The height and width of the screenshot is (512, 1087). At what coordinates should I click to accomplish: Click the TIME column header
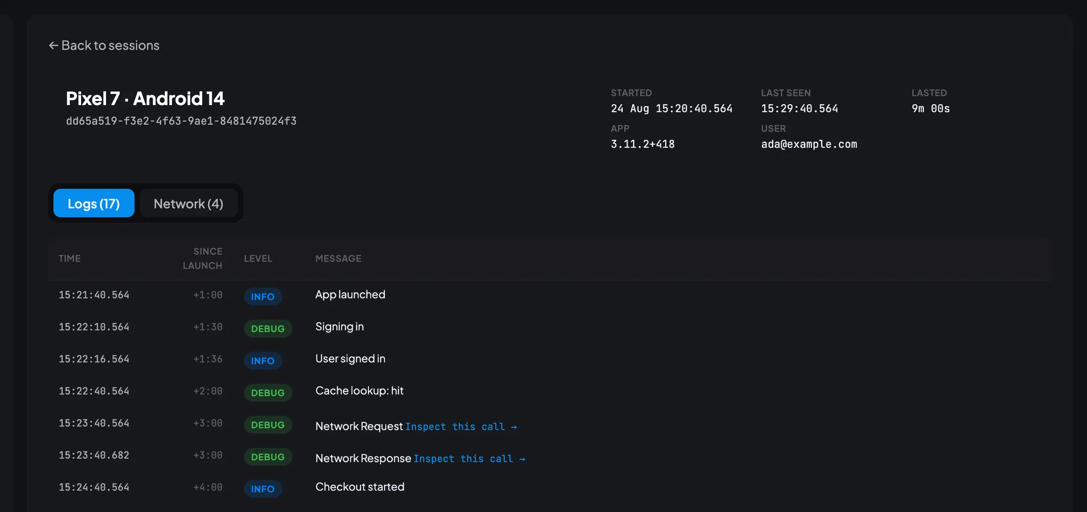click(69, 259)
